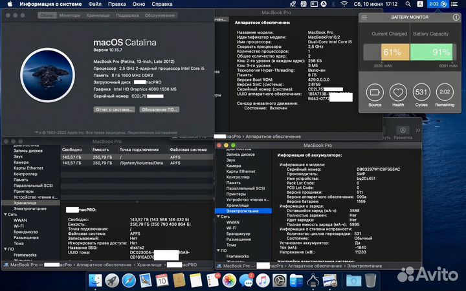Open Лицензионное соглашение link
Image resolution: width=466 pixels, height=291 pixels.
pyautogui.click(x=153, y=133)
